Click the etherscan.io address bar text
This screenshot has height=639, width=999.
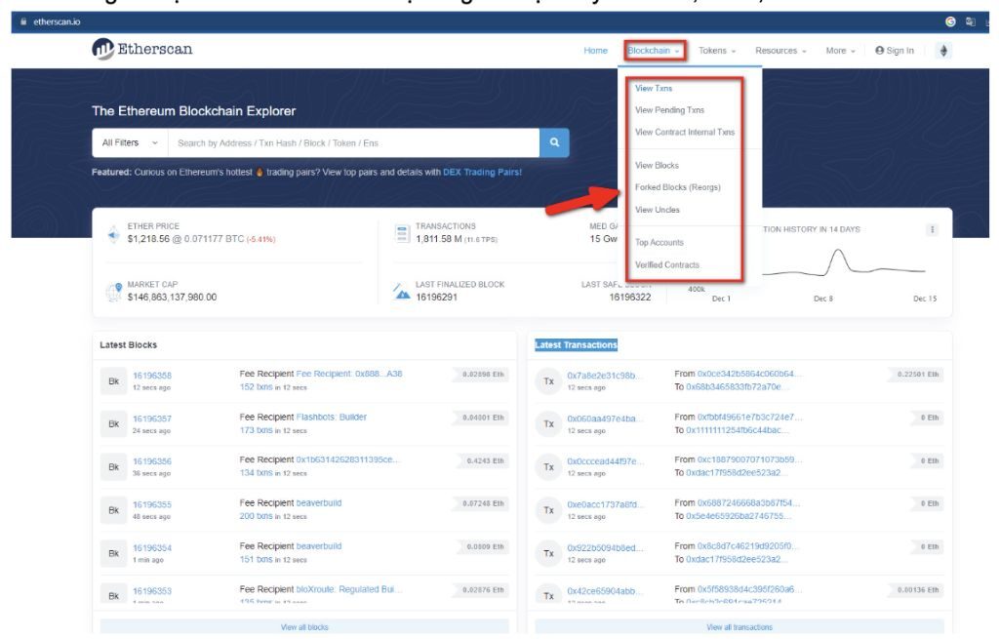(x=57, y=21)
